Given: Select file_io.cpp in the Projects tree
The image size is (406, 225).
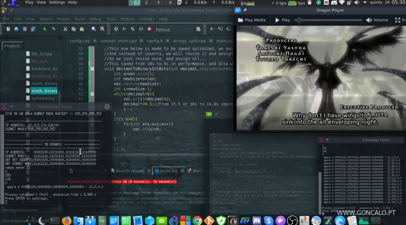Looking at the screenshot, I should 42,54.
